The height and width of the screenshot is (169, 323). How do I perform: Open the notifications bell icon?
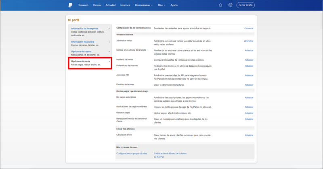click(220, 5)
